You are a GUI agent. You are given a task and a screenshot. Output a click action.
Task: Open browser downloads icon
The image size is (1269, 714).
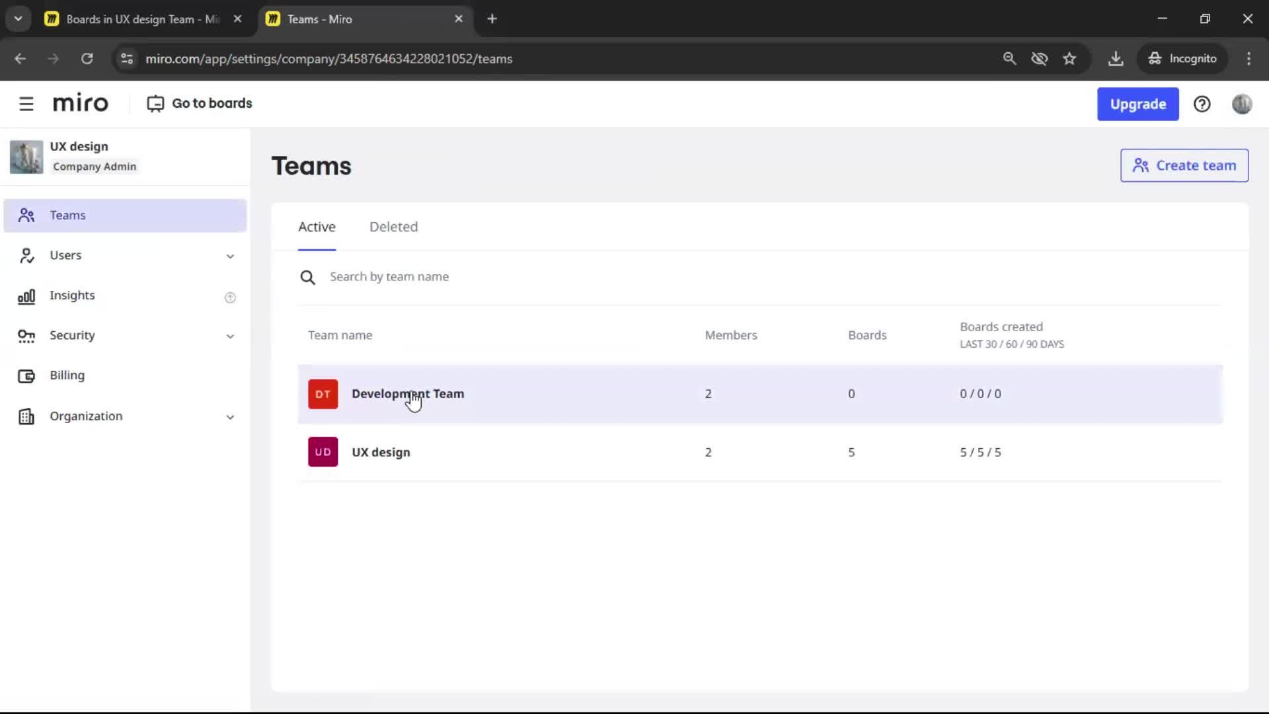[x=1116, y=59]
